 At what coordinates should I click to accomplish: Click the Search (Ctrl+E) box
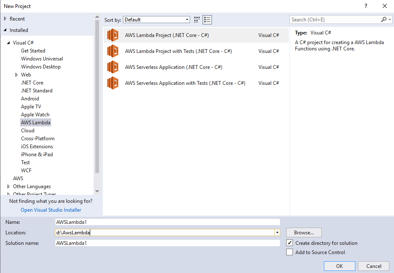tap(335, 20)
